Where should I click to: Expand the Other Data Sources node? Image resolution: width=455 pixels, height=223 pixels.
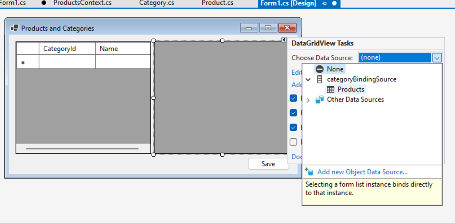click(308, 100)
